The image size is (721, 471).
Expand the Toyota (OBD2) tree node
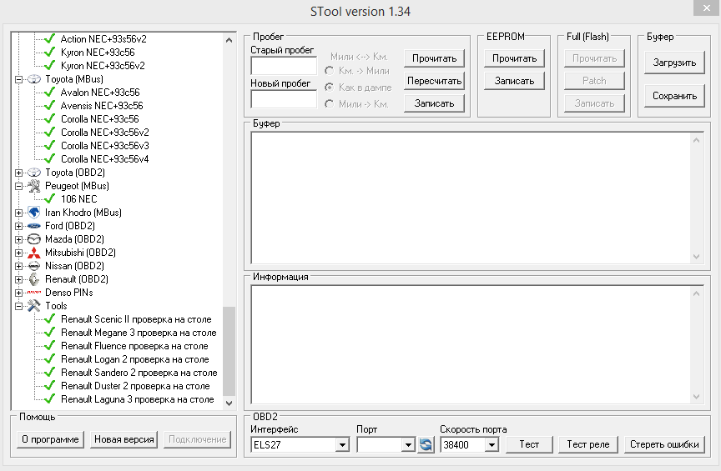click(19, 173)
